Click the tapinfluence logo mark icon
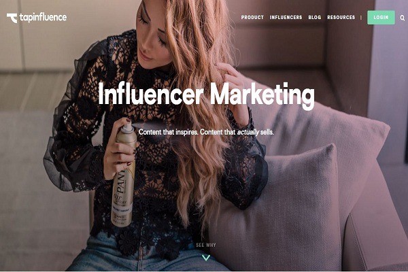This screenshot has height=272, width=408. tap(12, 18)
